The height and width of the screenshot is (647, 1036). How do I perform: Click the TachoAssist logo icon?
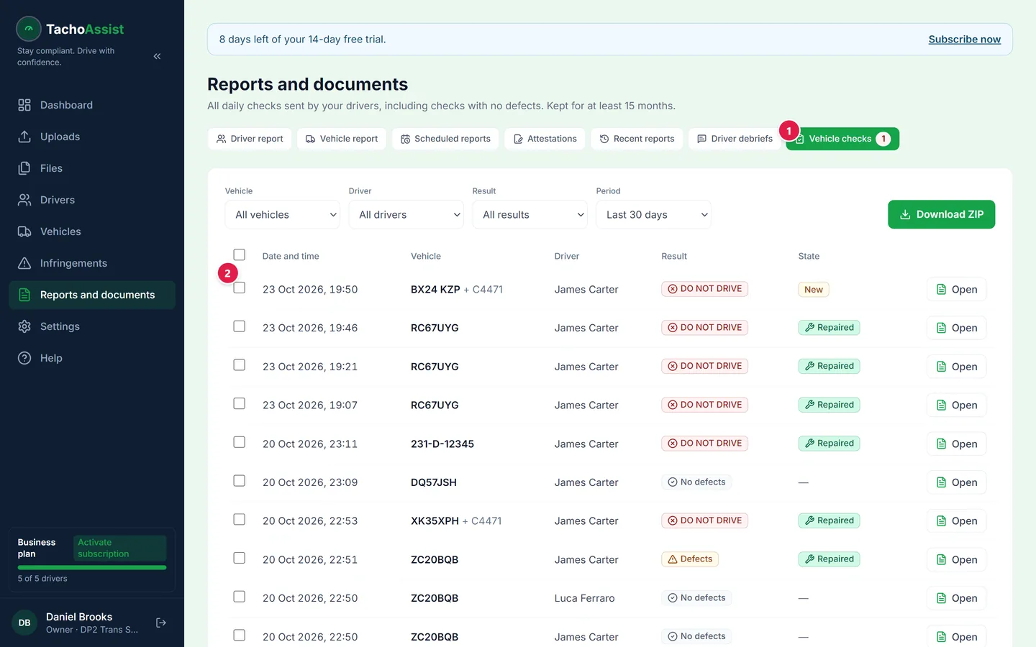tap(29, 29)
